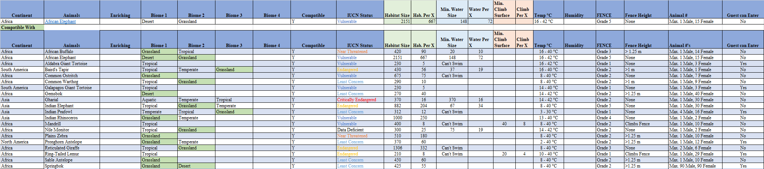Screen dimensions: 764x169
Task: Click the Pronghorn Antelope name cell
Action: 63,142
